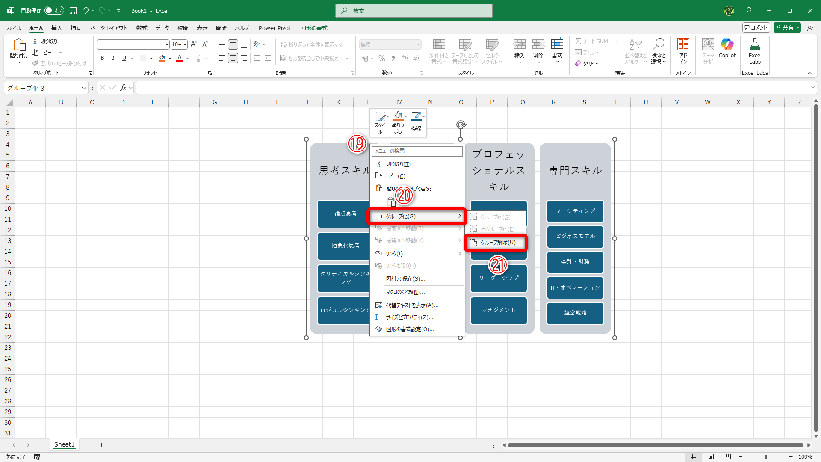Screen dimensions: 821x462
Task: Open the font size dropdown
Action: pos(185,44)
